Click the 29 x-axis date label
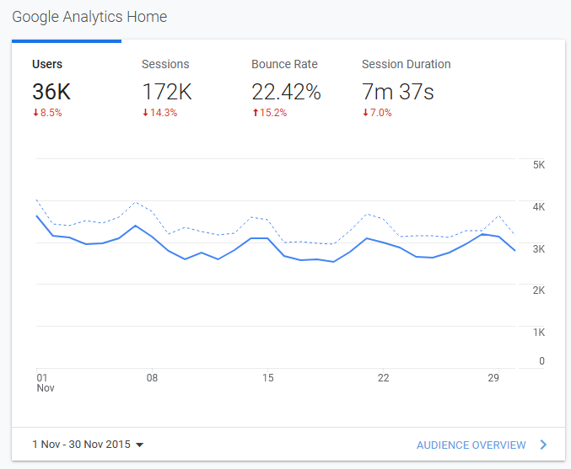The width and height of the screenshot is (571, 469). pyautogui.click(x=493, y=378)
